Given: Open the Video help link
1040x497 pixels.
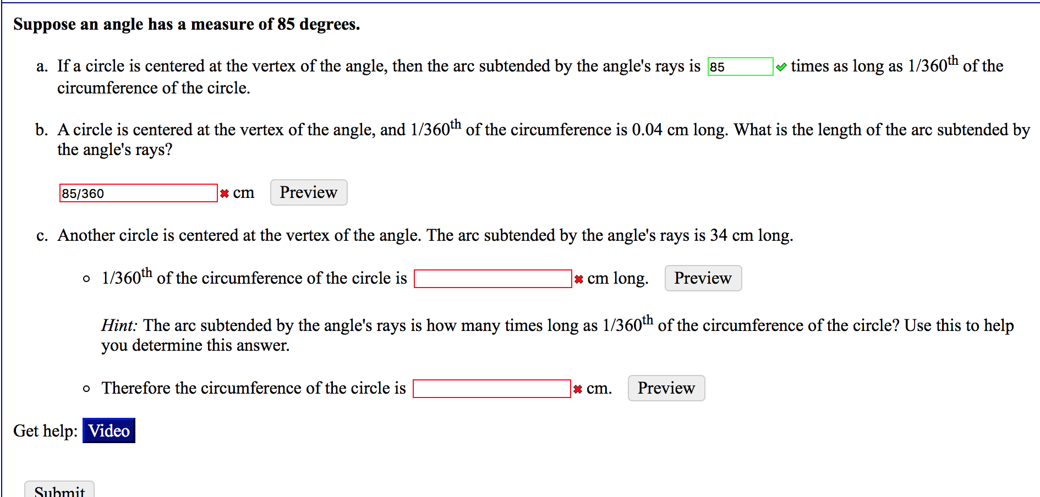Looking at the screenshot, I should pos(108,431).
